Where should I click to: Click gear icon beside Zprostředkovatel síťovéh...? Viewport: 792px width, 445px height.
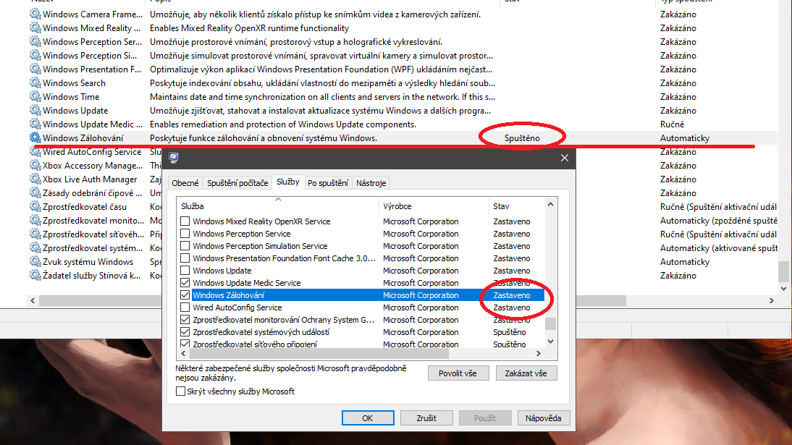tap(35, 234)
